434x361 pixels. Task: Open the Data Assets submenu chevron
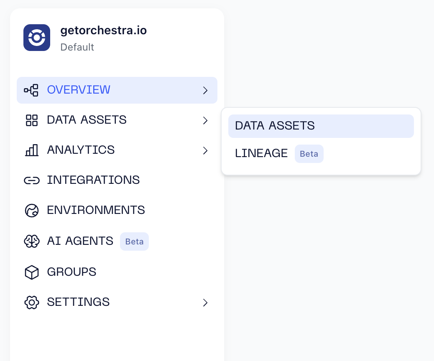(x=205, y=120)
